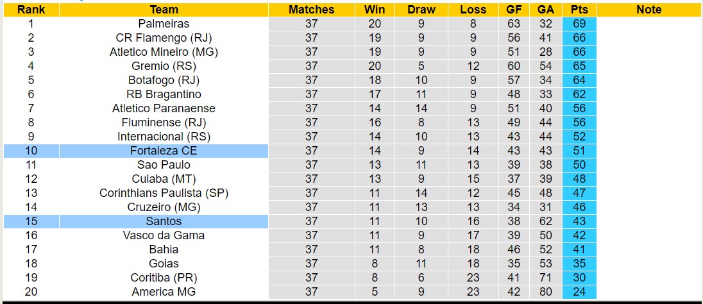Click Palmeiras' 69 points cell
Screen dimensions: 703x304
click(x=579, y=24)
